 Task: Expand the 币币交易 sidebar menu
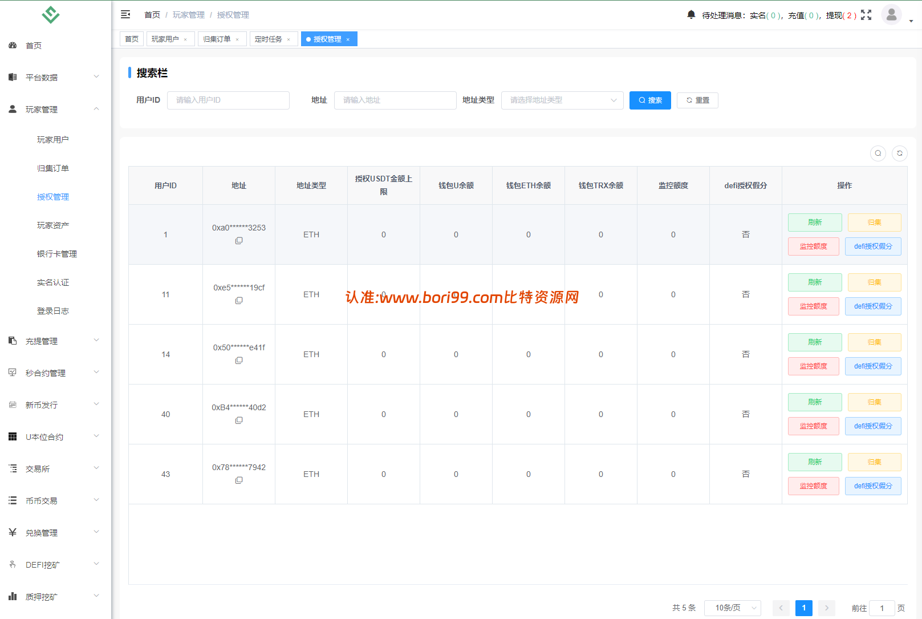pyautogui.click(x=55, y=501)
